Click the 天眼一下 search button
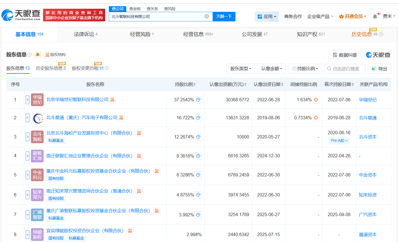Viewport: 398px width, 242px height. [224, 17]
